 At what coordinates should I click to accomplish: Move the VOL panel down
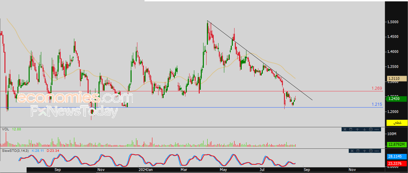pos(365,129)
